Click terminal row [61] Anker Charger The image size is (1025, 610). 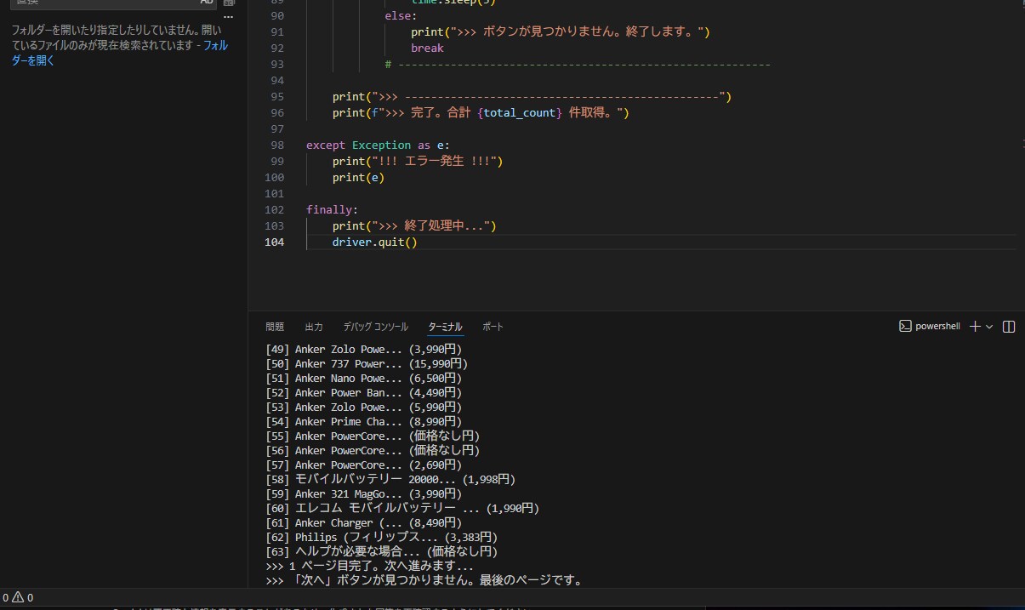(364, 523)
